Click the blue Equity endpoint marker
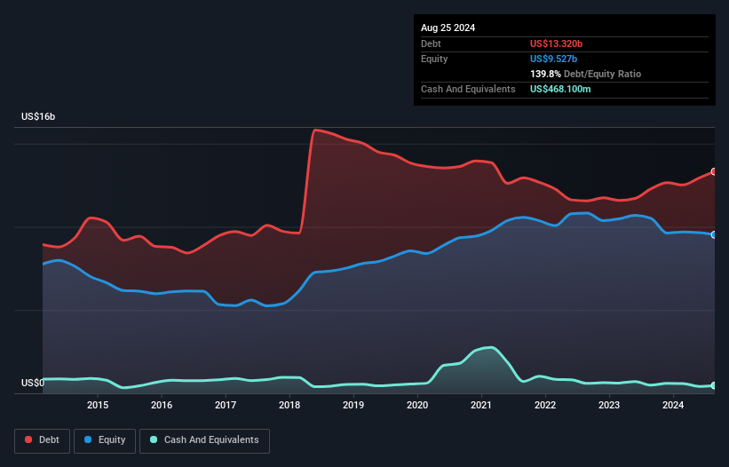This screenshot has width=729, height=467. 714,235
